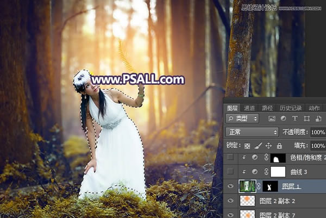Viewport: 326px width, 218px height.
Task: Show the 色相/饱和度 2 layer visibility
Action: [230, 158]
